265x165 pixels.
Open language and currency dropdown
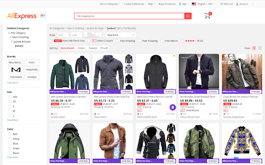tap(203, 4)
